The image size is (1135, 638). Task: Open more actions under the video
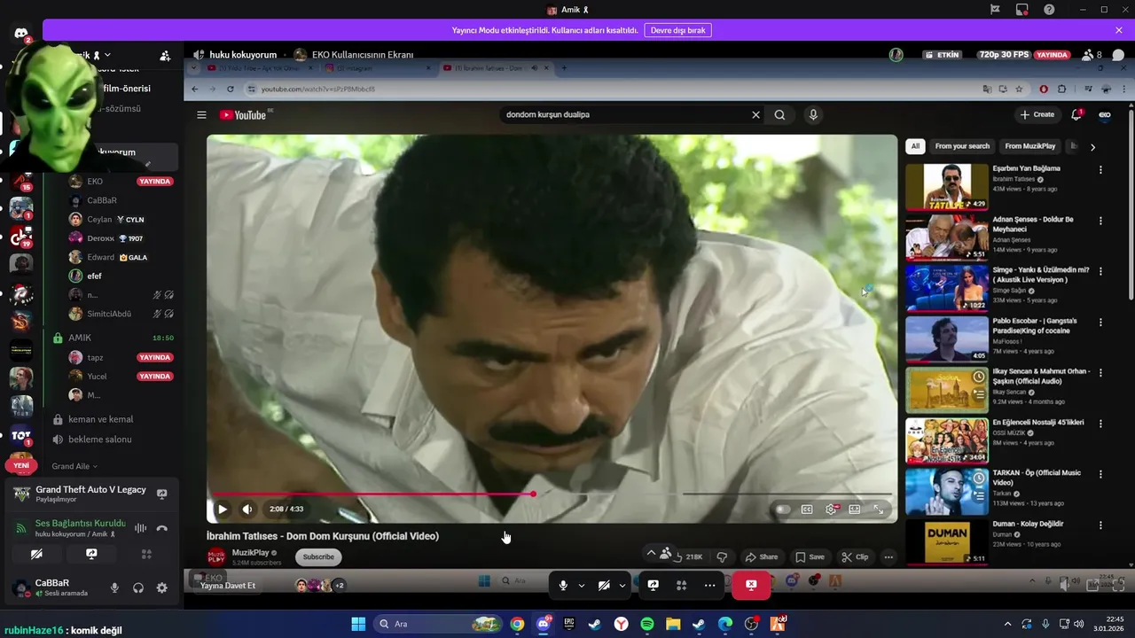[888, 557]
